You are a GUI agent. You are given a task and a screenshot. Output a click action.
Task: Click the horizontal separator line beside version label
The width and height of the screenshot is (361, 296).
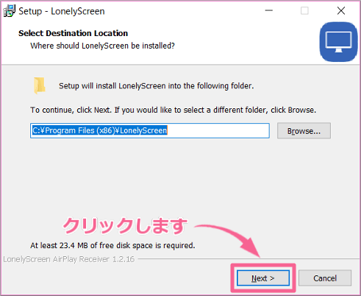pos(249,258)
